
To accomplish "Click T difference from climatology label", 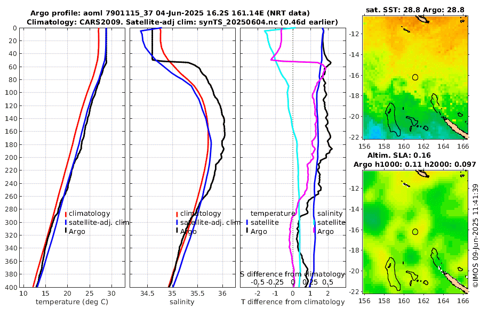I will coord(293,302).
